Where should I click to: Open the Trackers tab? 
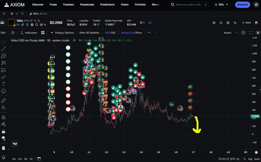pyautogui.click(x=68, y=5)
